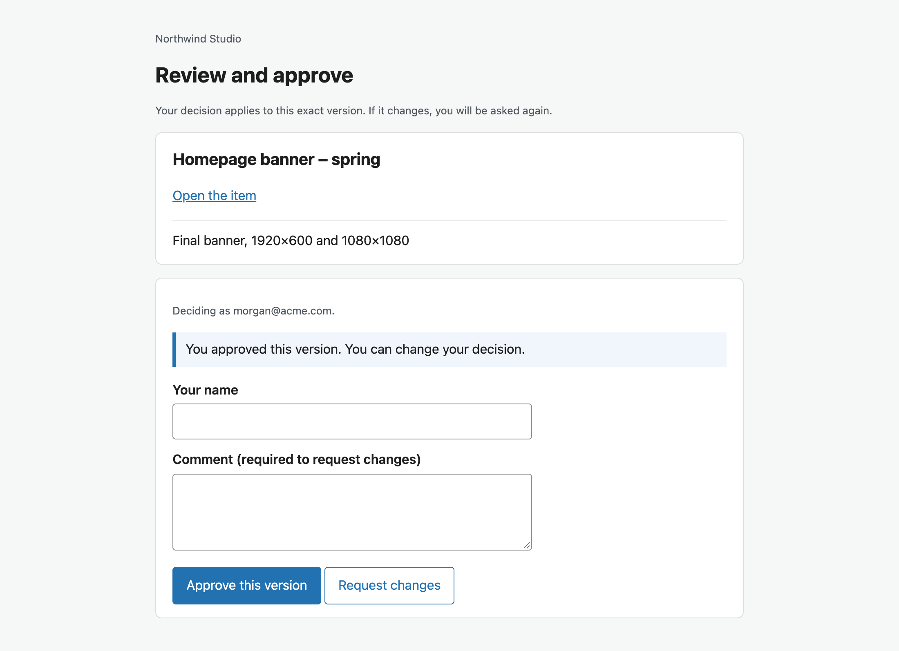This screenshot has width=899, height=651.
Task: Click the 'Your name' label
Action: [x=205, y=390]
